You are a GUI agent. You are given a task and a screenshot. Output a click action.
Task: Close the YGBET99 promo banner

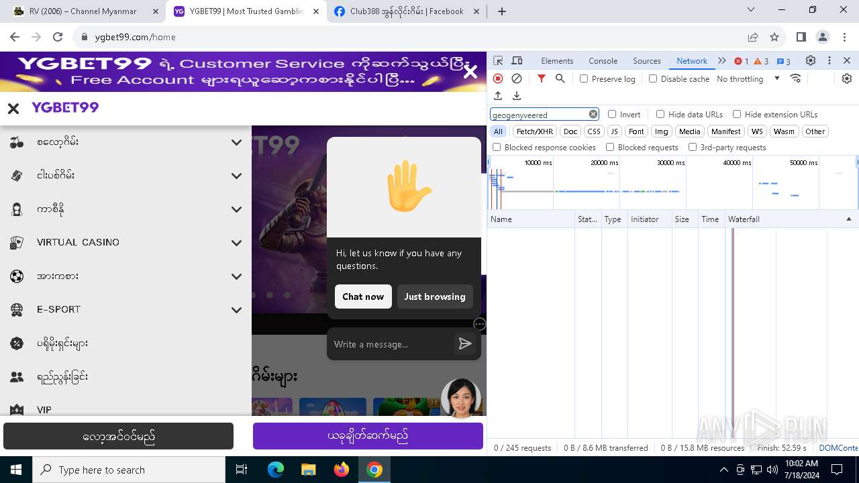(470, 72)
